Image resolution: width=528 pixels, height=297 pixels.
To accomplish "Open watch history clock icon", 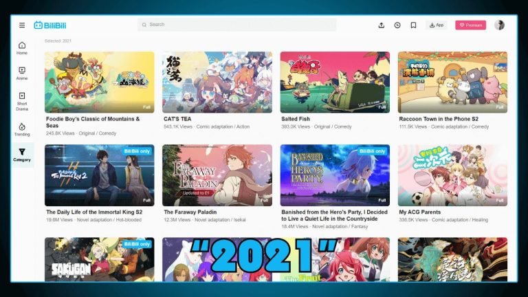I will click(397, 25).
